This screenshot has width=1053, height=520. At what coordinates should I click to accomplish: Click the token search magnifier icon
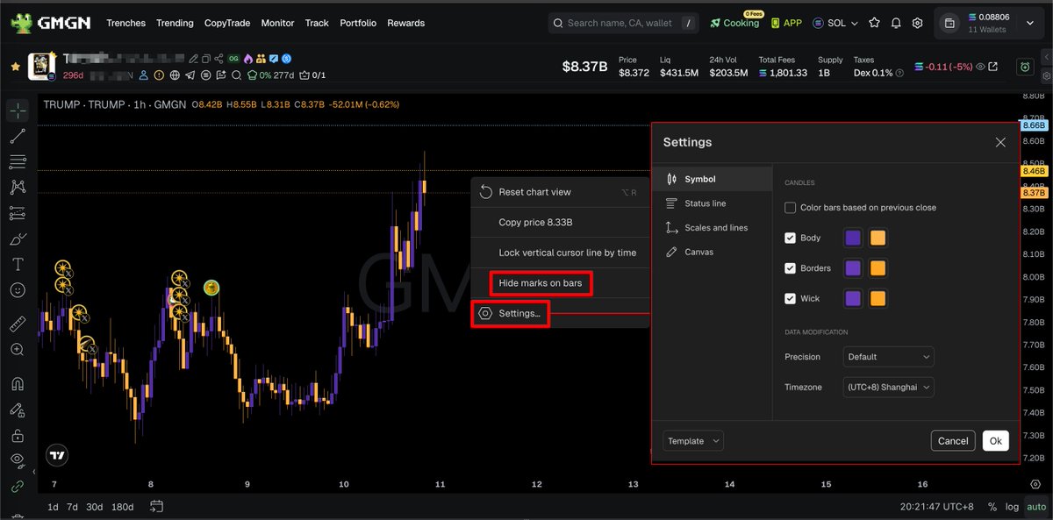click(x=235, y=75)
